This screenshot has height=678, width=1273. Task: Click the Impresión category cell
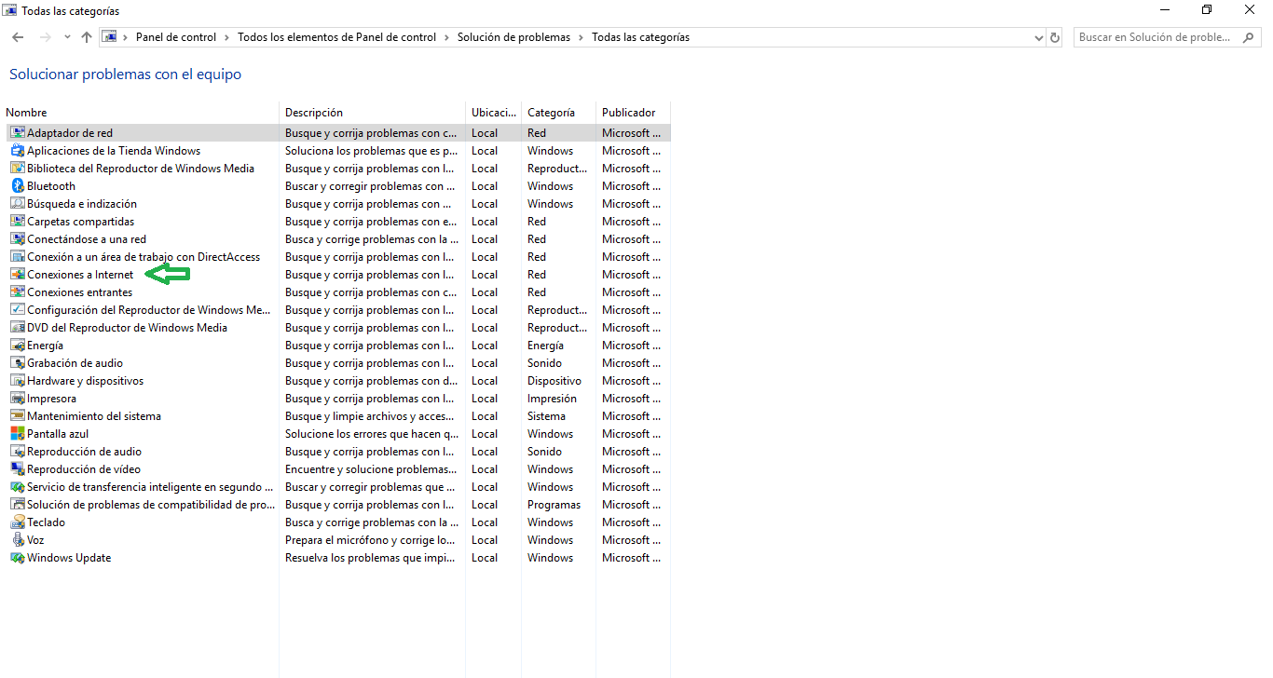552,399
